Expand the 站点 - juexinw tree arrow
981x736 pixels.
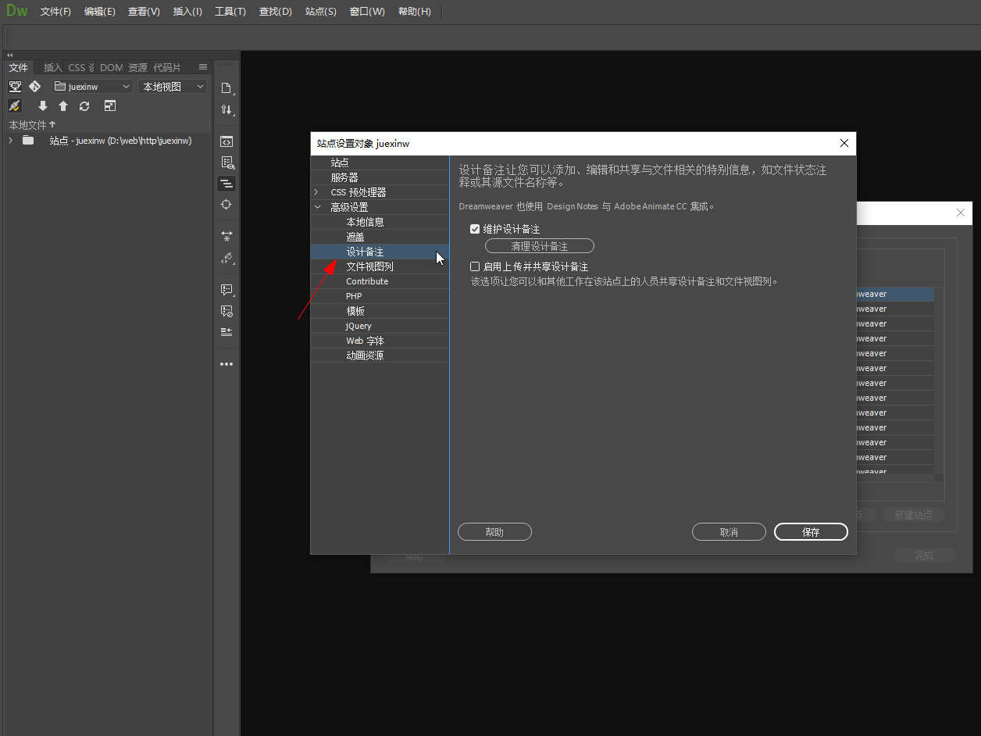(10, 141)
